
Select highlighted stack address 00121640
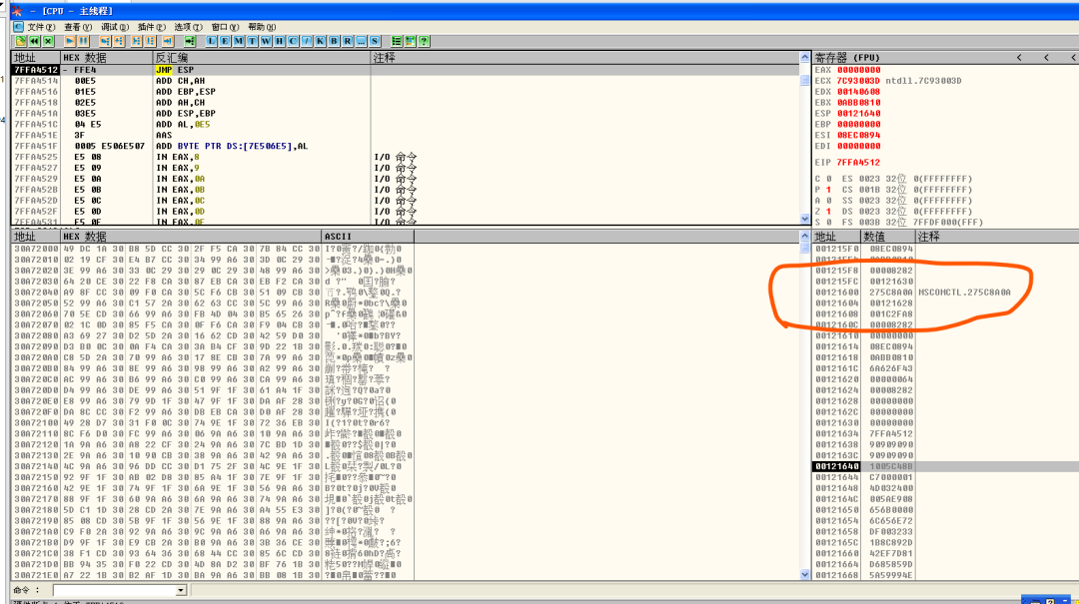837,466
